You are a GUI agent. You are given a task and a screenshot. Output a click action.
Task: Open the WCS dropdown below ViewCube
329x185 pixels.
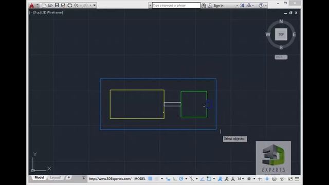(281, 57)
